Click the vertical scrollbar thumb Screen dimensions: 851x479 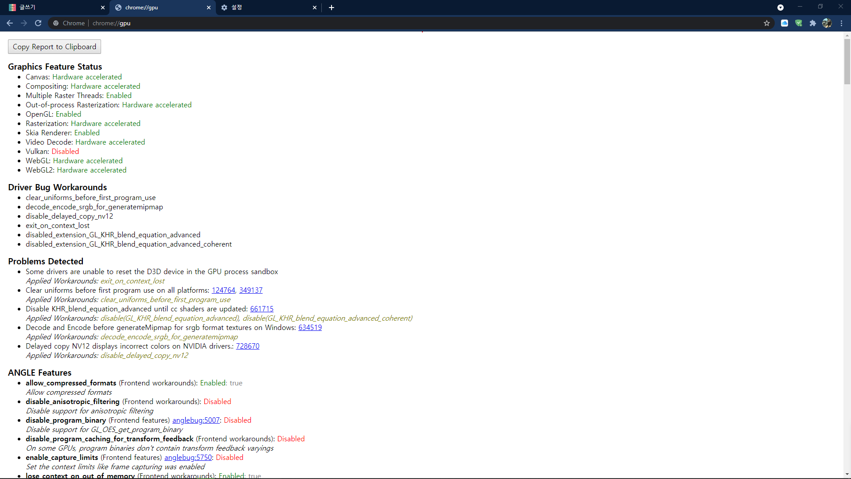(847, 61)
